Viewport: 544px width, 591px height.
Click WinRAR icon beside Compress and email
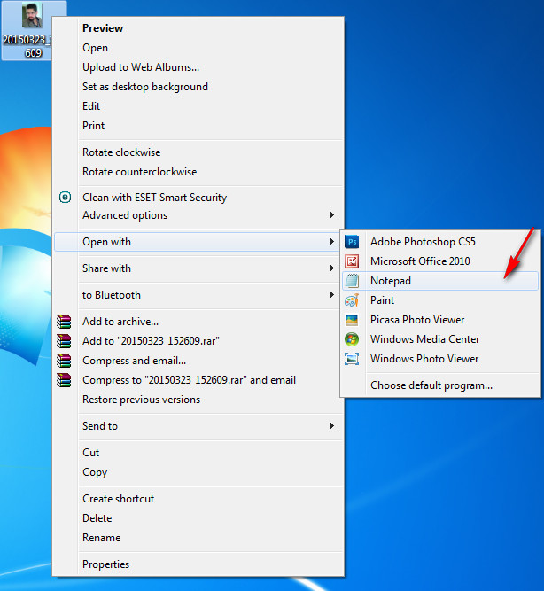64,361
